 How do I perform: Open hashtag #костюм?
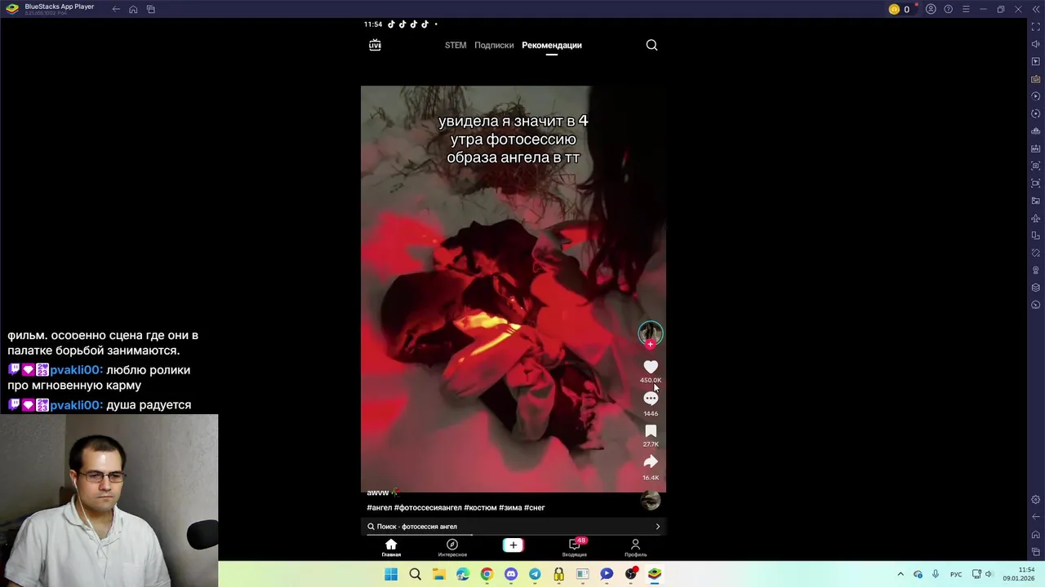point(480,507)
